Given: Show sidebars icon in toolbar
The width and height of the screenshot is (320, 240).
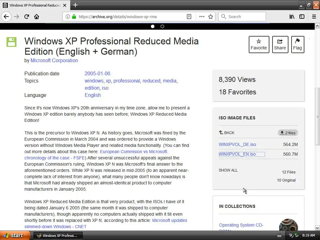Looking at the screenshot, I should (x=302, y=17).
